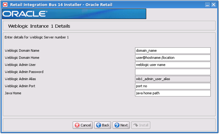Proceed with the Next button
This screenshot has height=134, width=219.
click(x=121, y=125)
